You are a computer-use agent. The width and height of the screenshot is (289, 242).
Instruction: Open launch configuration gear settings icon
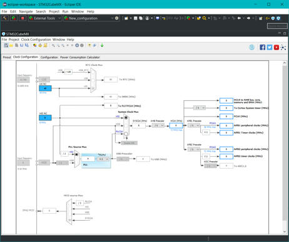(x=117, y=18)
